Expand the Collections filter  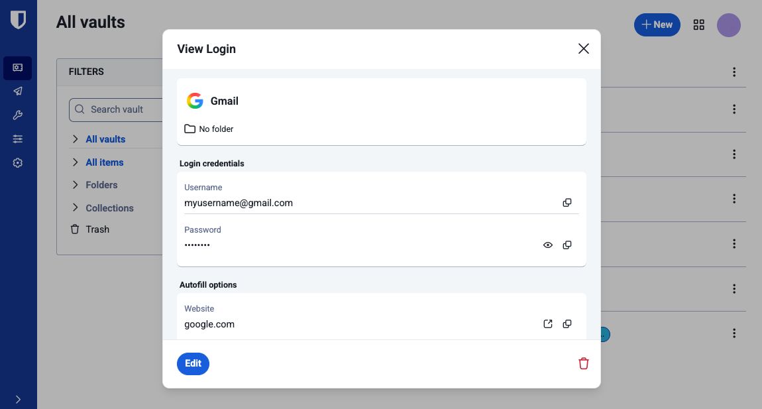point(76,208)
